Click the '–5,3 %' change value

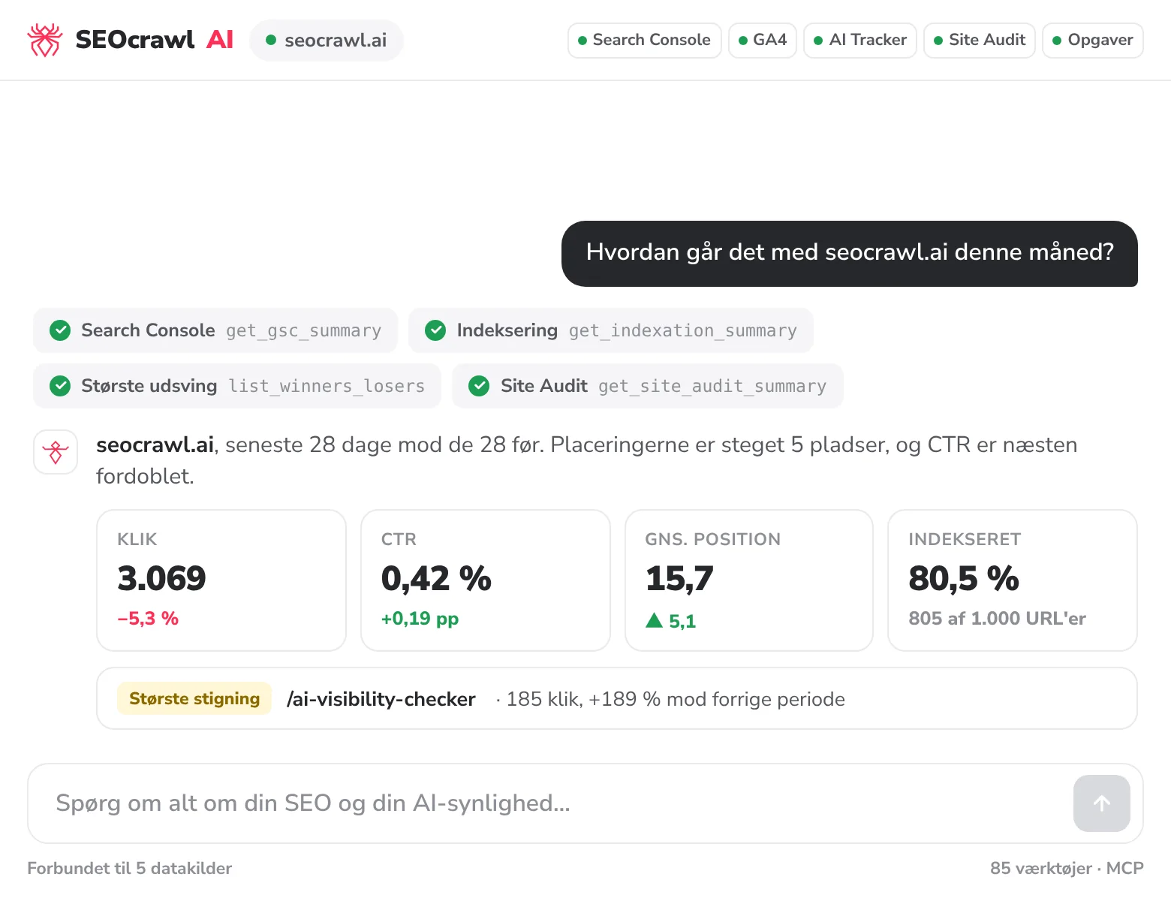pos(148,619)
